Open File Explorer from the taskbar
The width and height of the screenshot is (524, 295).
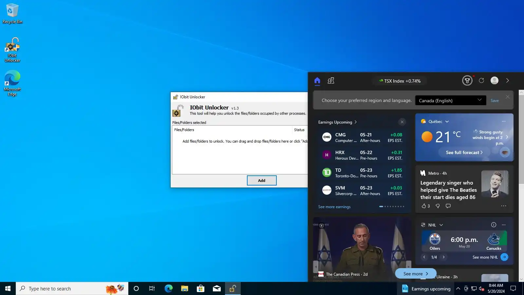point(184,288)
